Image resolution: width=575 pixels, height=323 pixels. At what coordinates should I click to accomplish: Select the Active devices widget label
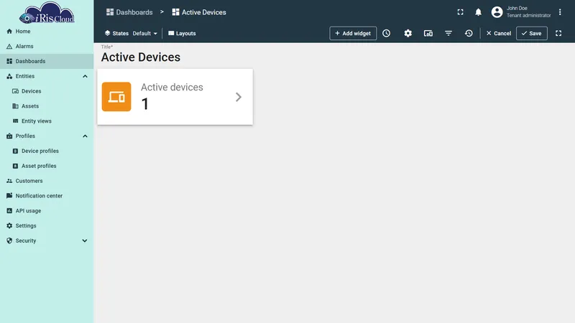(x=172, y=87)
